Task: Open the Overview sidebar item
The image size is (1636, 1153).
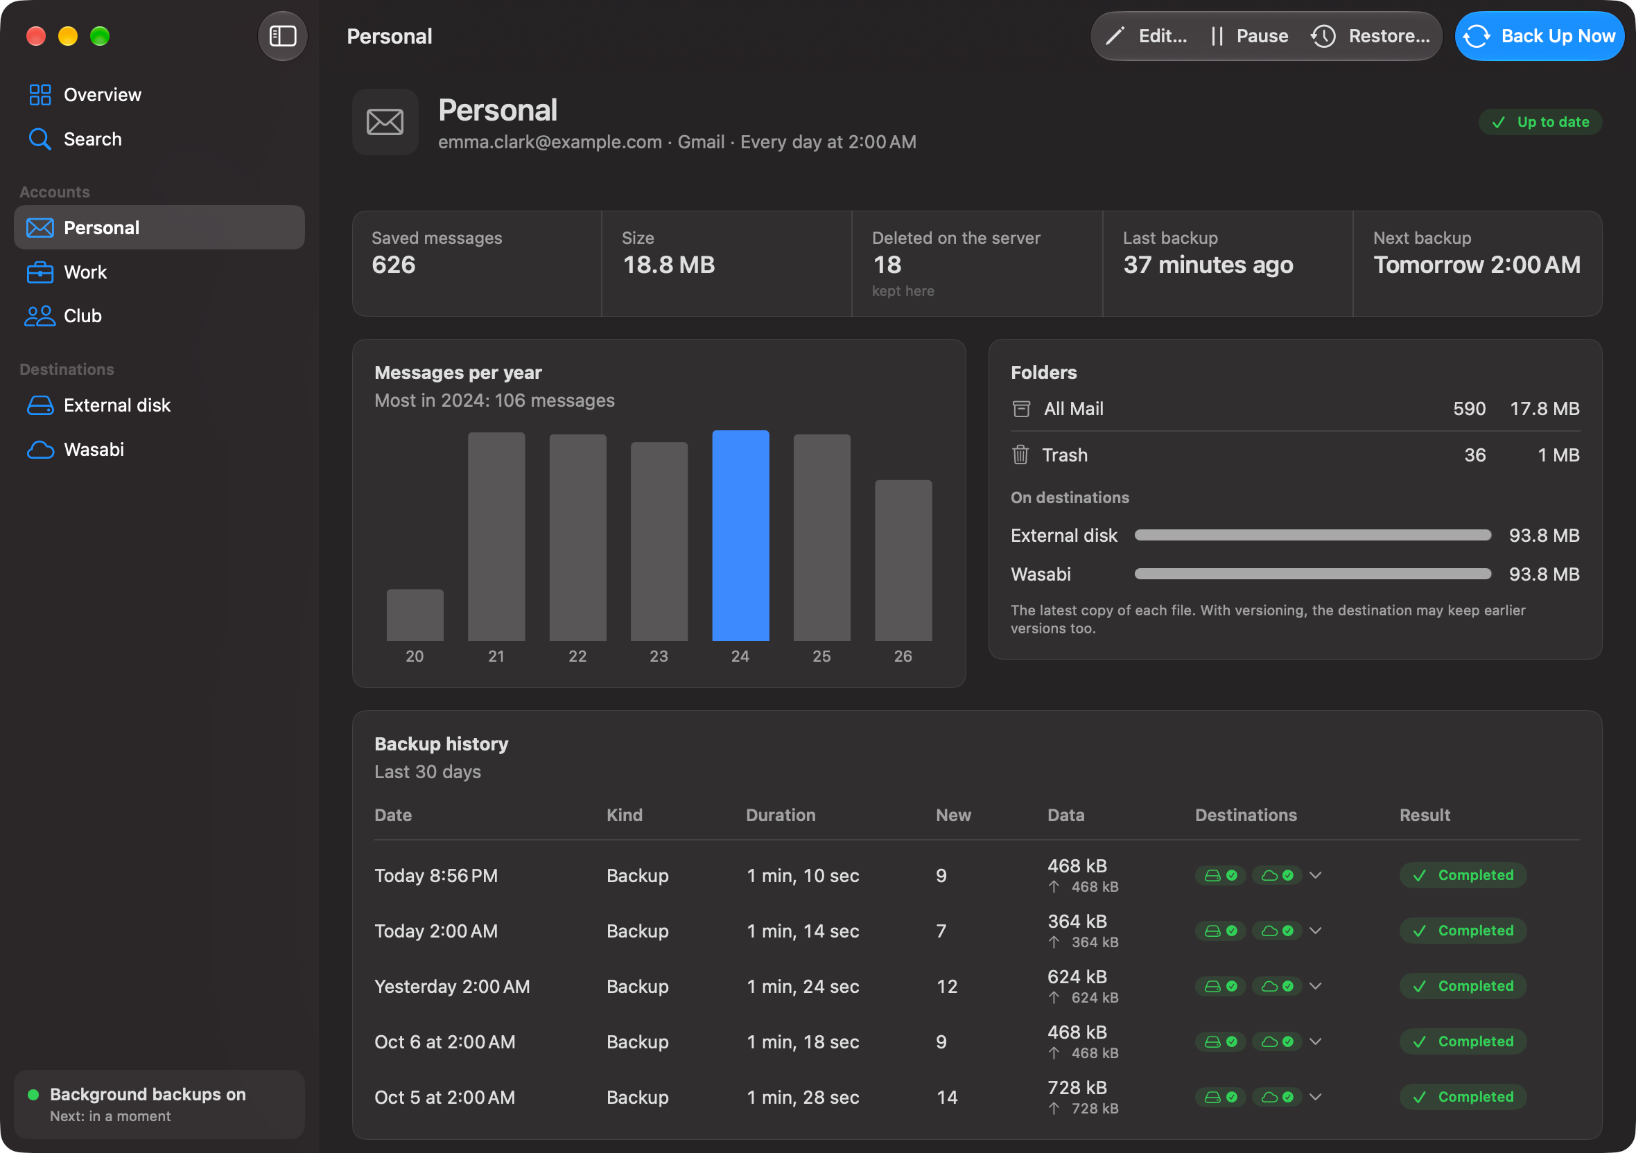Action: point(159,95)
